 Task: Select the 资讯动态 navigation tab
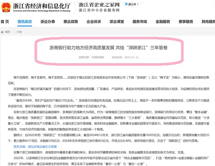tap(25, 22)
